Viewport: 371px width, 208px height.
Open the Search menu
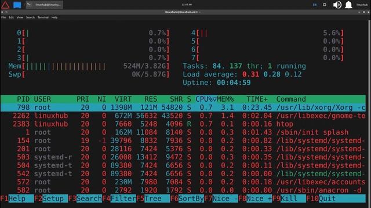pos(30,17)
